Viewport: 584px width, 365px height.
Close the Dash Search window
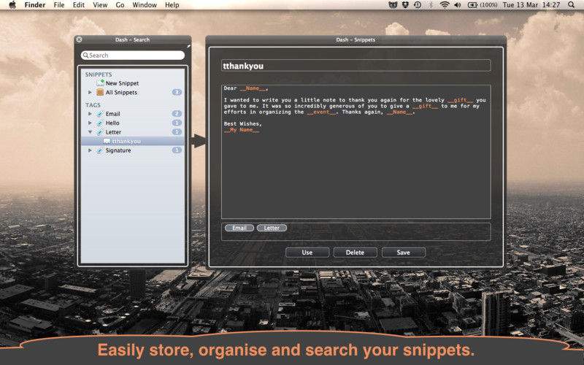pyautogui.click(x=79, y=39)
